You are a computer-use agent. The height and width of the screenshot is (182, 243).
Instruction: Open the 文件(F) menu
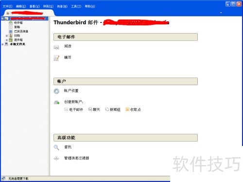[7, 6]
